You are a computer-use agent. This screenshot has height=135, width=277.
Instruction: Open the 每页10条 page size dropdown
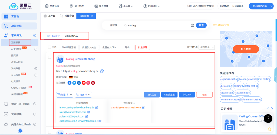coord(206,47)
